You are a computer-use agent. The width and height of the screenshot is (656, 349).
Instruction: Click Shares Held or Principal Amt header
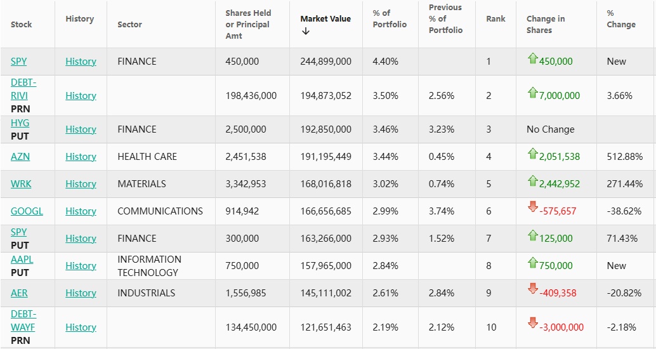[x=248, y=24]
